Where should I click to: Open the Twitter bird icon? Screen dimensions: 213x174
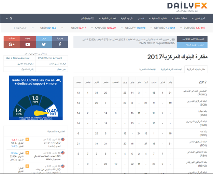coord(44,44)
